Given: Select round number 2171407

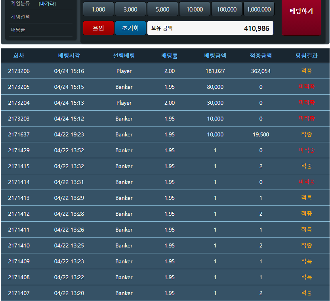Looking at the screenshot, I should pos(19,293).
